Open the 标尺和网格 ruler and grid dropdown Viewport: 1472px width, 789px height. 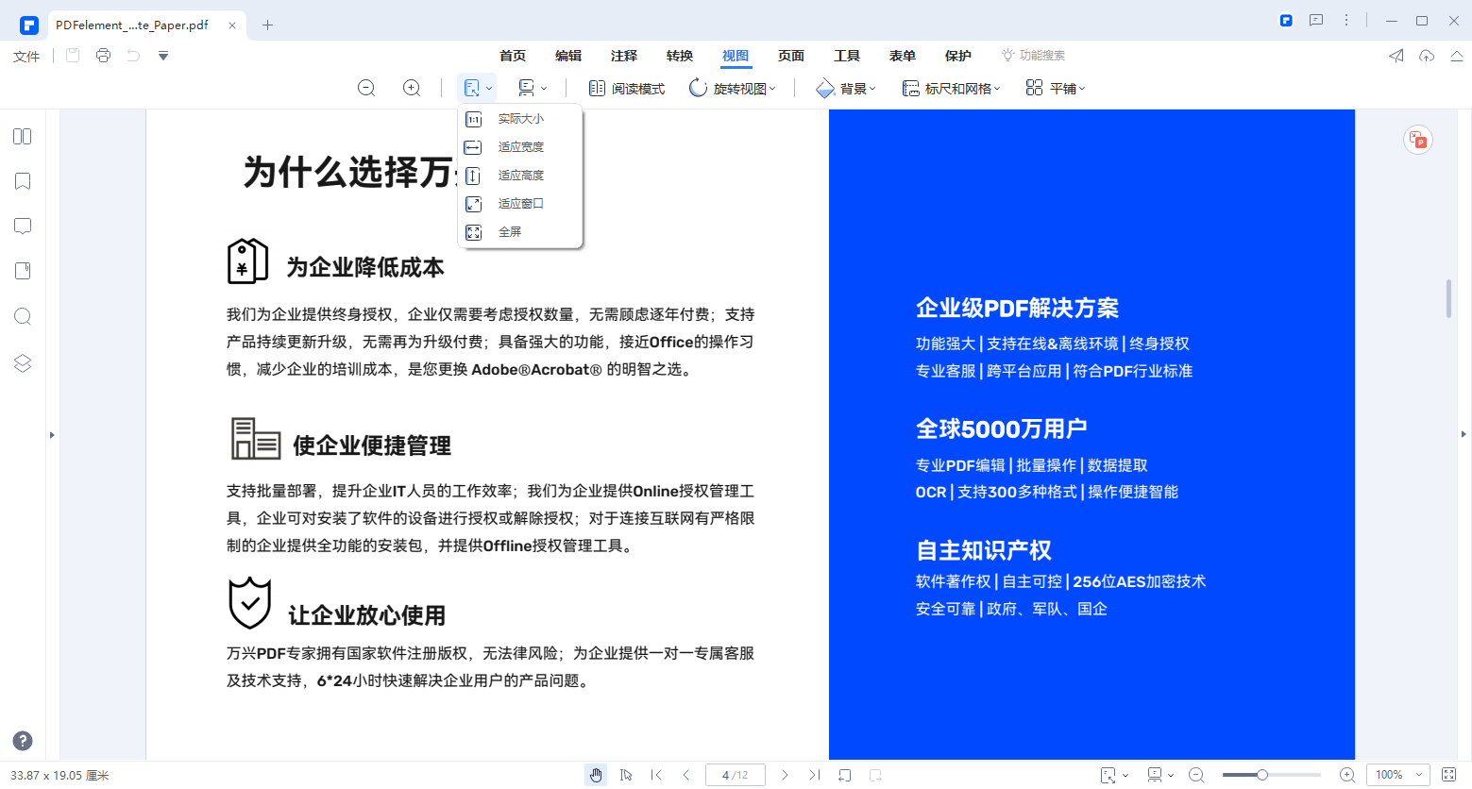coord(951,88)
